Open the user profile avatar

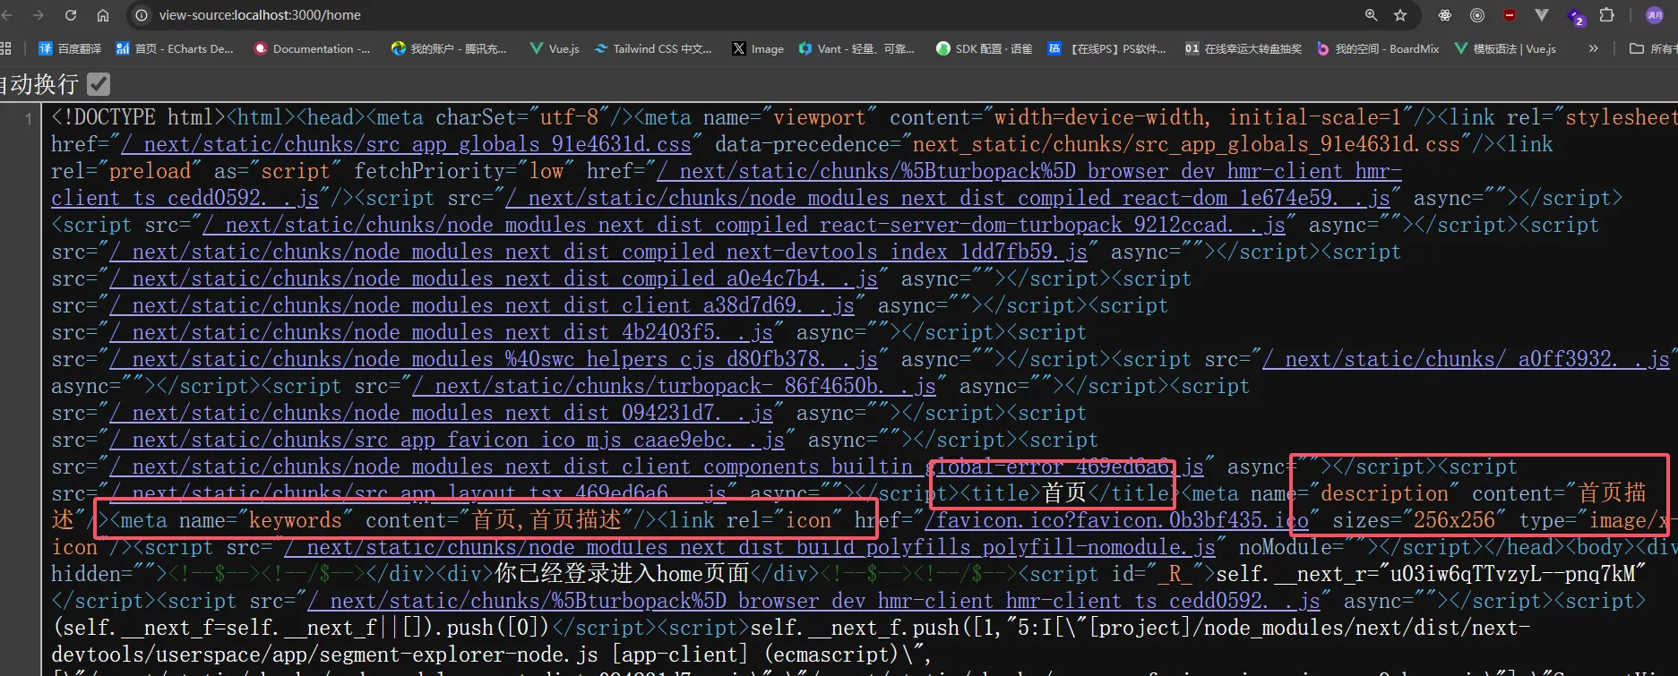[x=1655, y=15]
